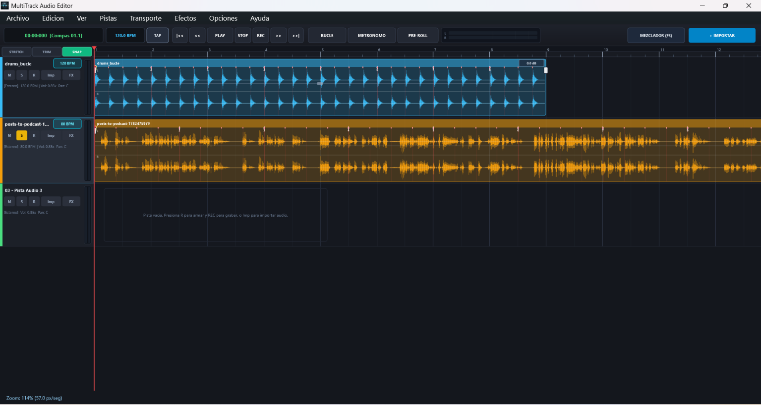Open the Archivo menu
The height and width of the screenshot is (405, 761).
pyautogui.click(x=18, y=18)
